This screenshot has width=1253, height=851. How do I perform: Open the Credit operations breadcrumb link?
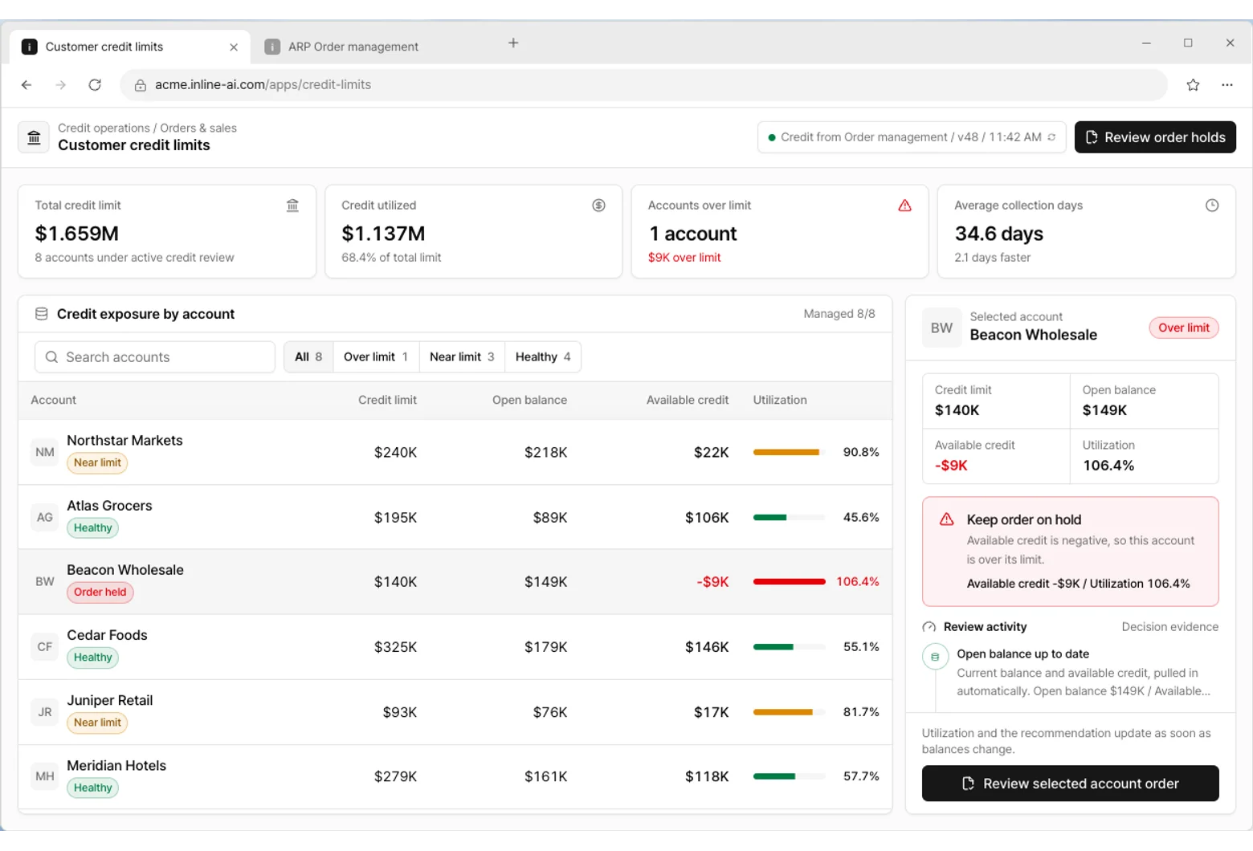point(104,128)
